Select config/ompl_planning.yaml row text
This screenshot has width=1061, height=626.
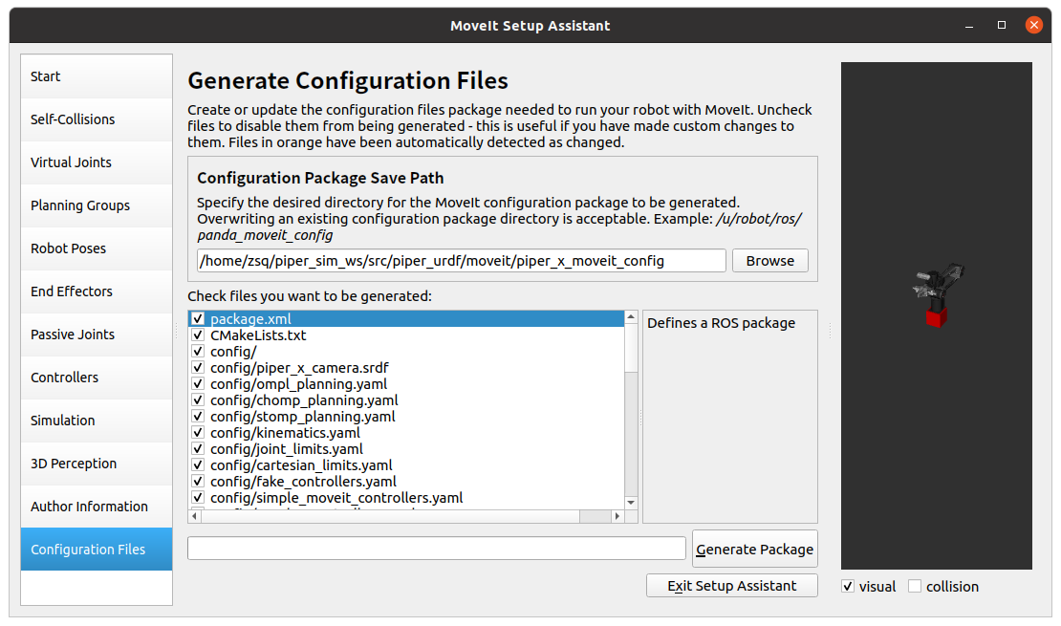298,383
